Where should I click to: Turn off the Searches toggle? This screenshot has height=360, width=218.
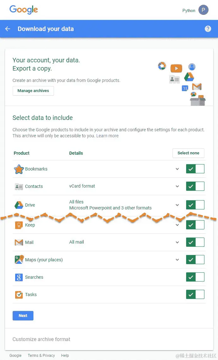(x=195, y=277)
